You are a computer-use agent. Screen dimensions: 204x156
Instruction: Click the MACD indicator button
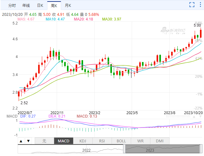64,141
